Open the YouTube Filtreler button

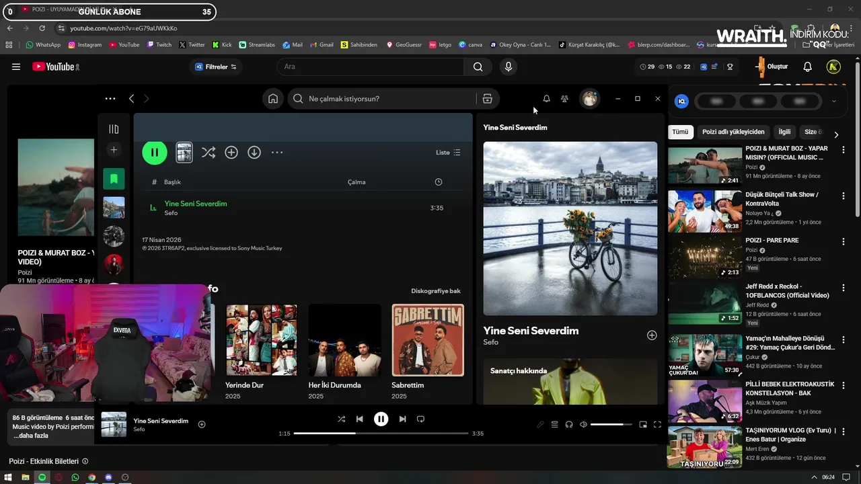pyautogui.click(x=216, y=67)
